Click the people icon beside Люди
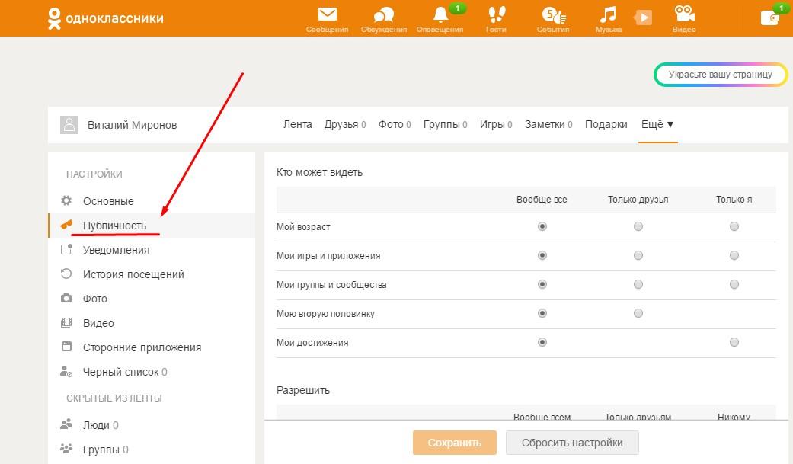This screenshot has width=793, height=464. tap(66, 424)
